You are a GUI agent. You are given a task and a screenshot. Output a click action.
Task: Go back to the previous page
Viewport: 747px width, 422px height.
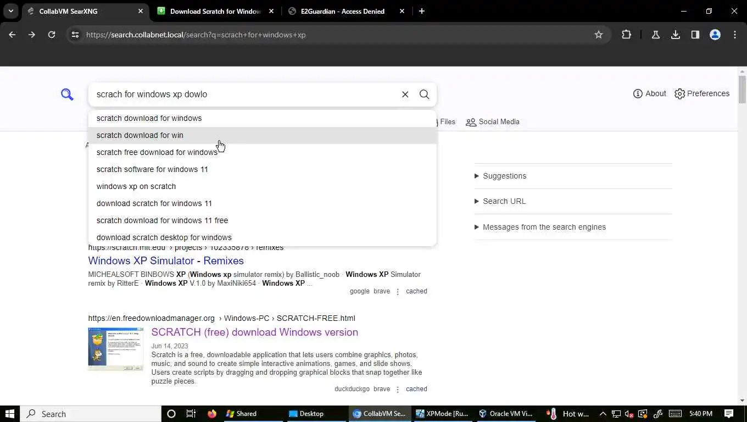pos(12,35)
